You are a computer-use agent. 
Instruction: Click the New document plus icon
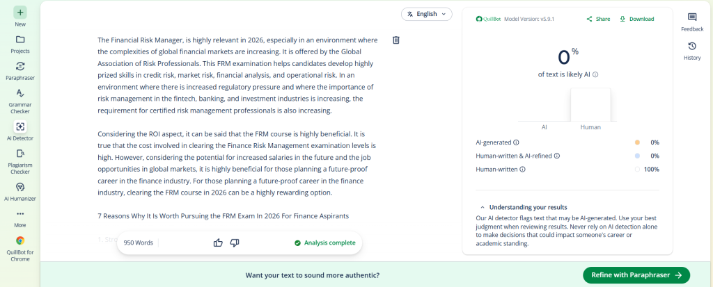point(20,13)
